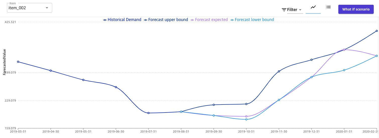The width and height of the screenshot is (379, 138).
Task: Toggle Forecast expected legend series
Action: [209, 19]
